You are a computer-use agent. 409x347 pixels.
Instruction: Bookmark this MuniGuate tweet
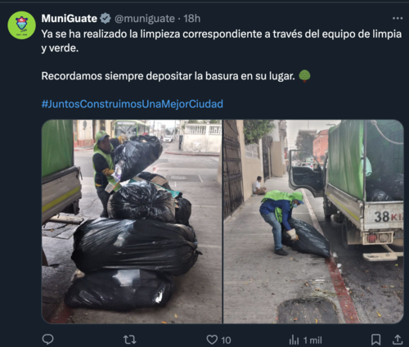[x=376, y=340]
